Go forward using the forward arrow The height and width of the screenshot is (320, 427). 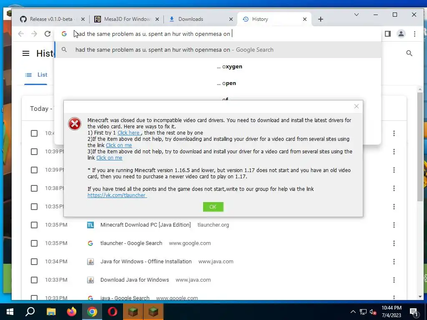[x=34, y=34]
